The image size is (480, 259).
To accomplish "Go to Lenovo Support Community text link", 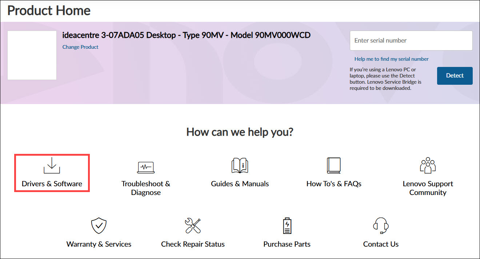I will [x=428, y=188].
